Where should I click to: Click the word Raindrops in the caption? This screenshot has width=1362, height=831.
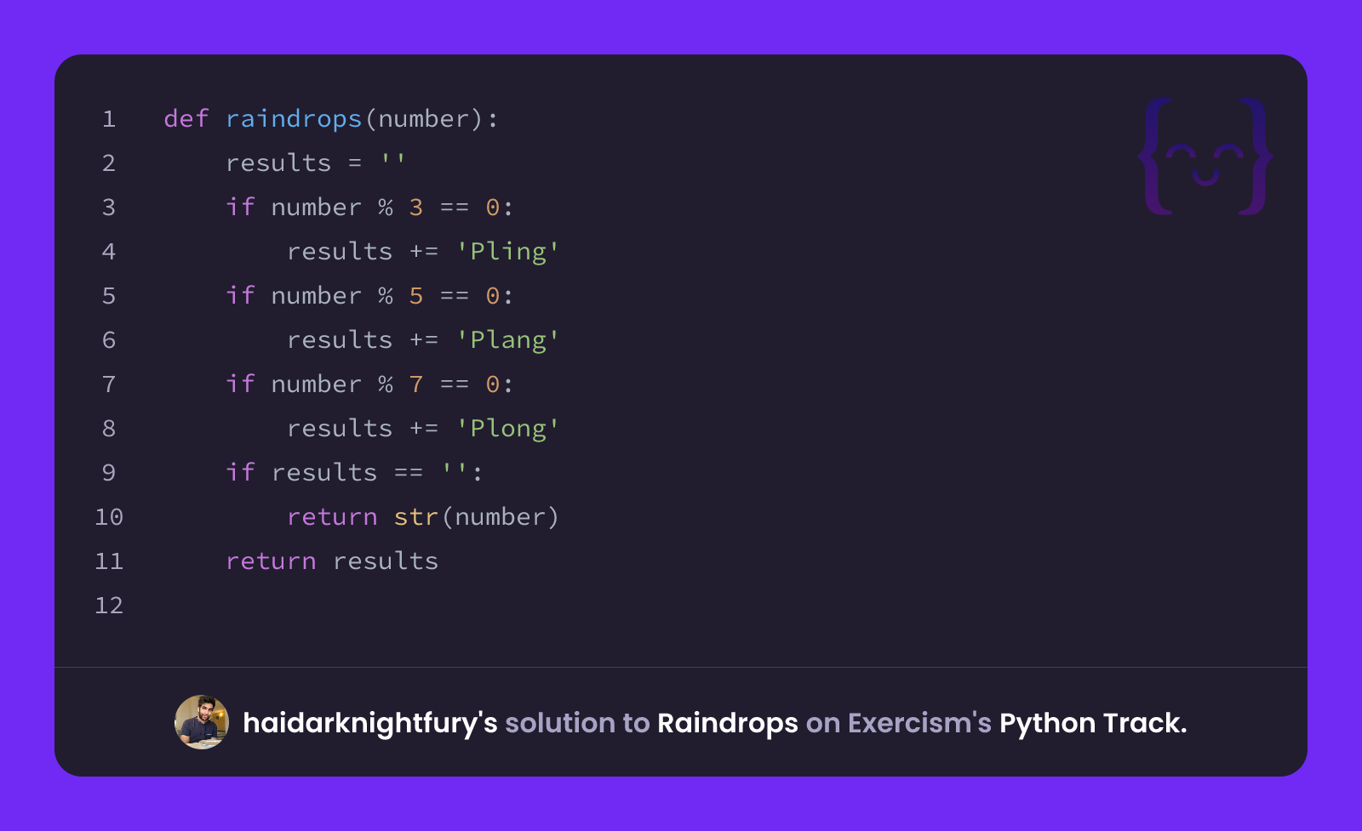click(728, 723)
